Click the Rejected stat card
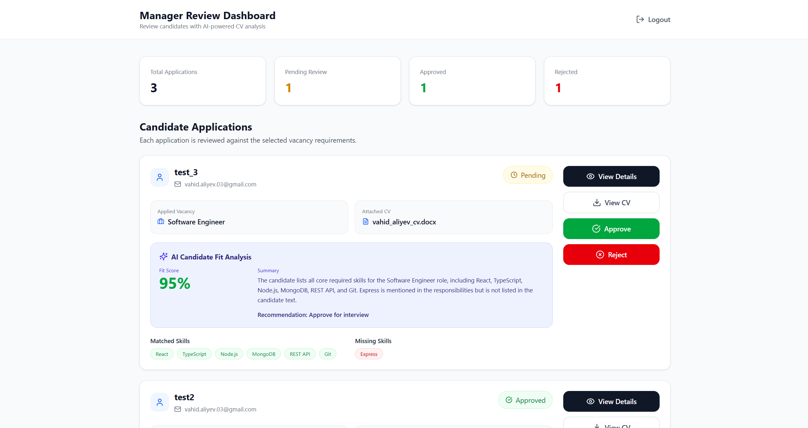 tap(607, 81)
